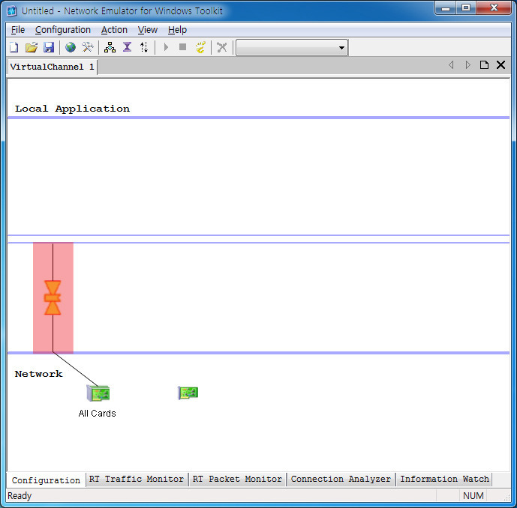Save with the floppy disk icon
The height and width of the screenshot is (508, 517).
[x=49, y=47]
